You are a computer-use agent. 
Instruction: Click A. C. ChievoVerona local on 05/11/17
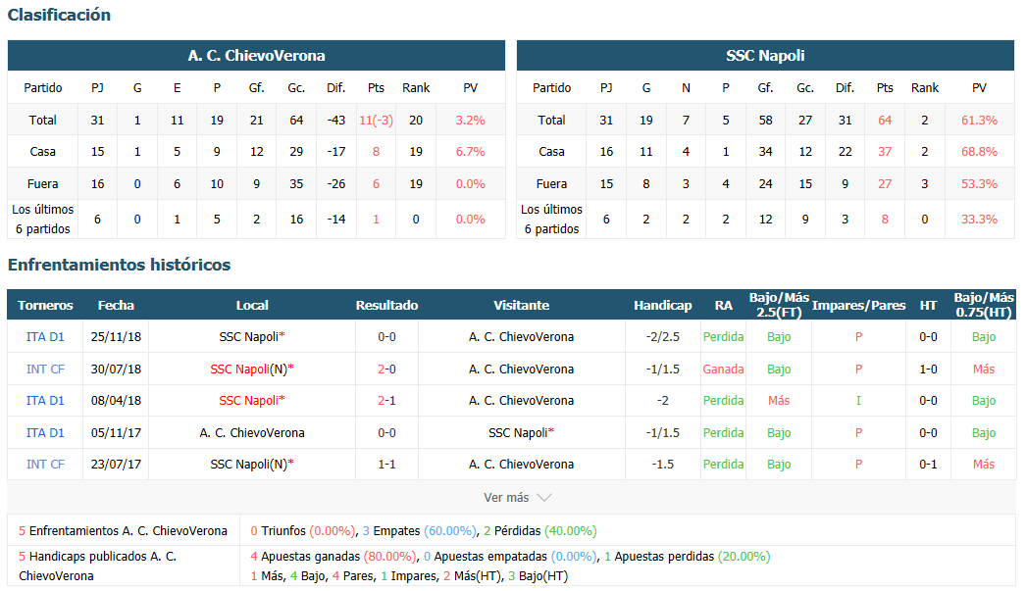coord(252,433)
